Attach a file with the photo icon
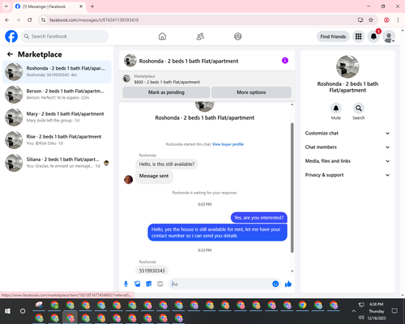405x324 pixels. (138, 283)
